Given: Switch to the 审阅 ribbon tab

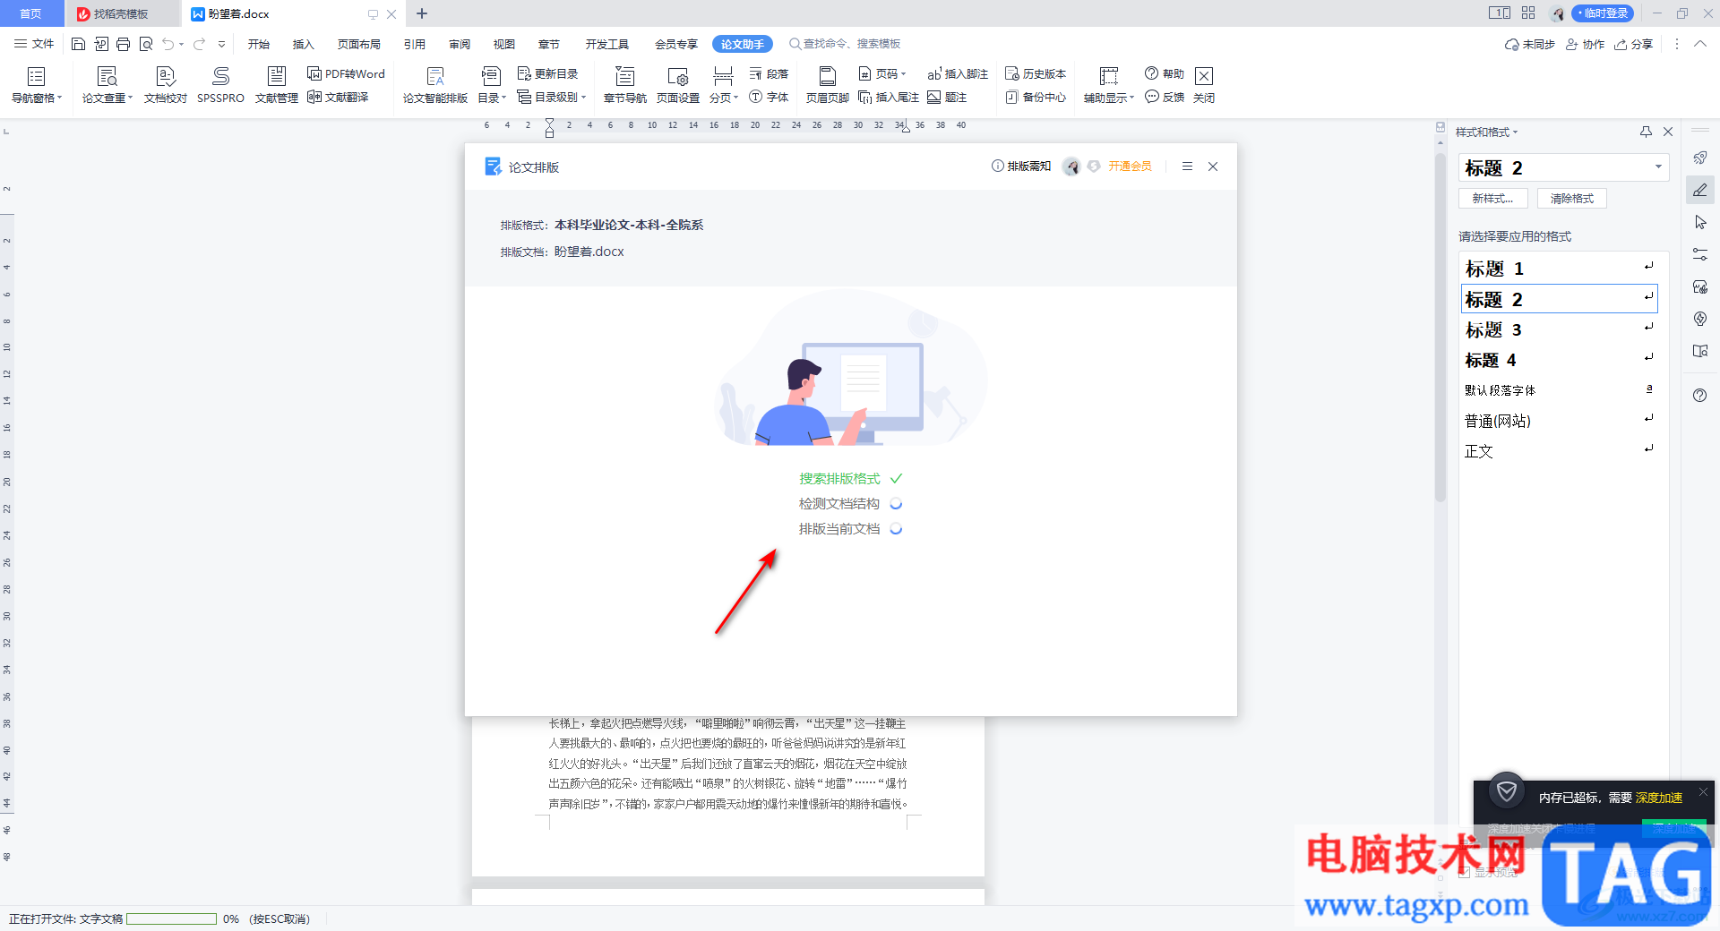Looking at the screenshot, I should (x=460, y=44).
